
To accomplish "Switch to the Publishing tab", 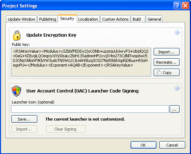I will coord(48,19).
